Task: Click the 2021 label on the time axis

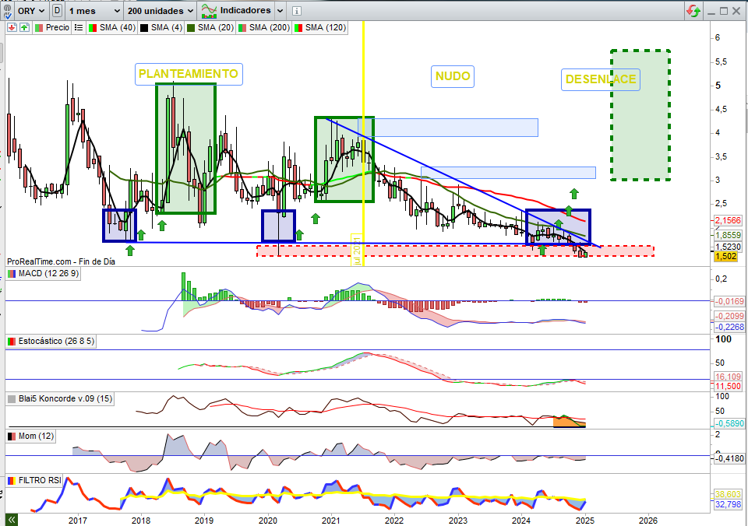Action: 330,521
